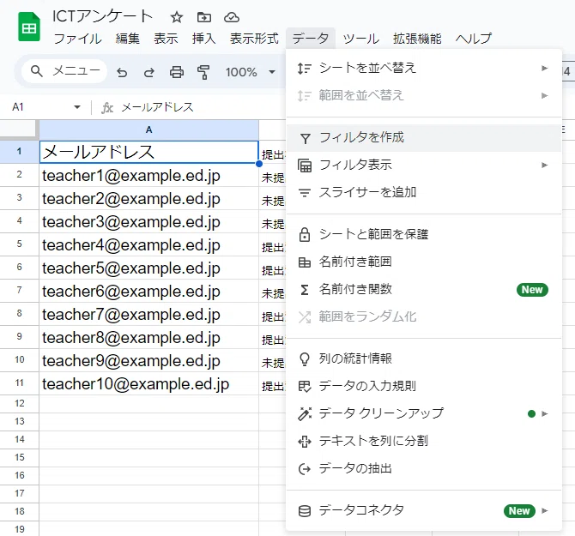Star the ICTアンケート document
This screenshot has width=575, height=536.
pyautogui.click(x=177, y=17)
